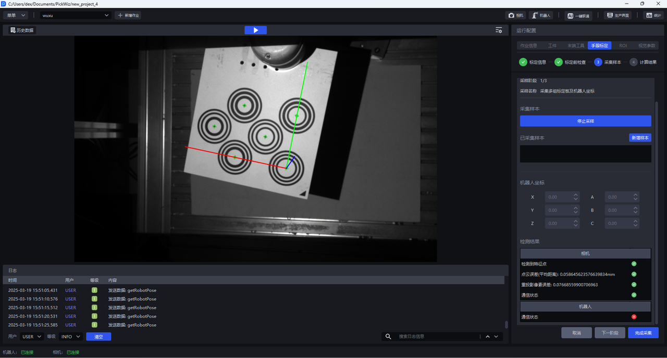Click the AI one-click connect button
Screen dimensions: 667x358
(578, 16)
